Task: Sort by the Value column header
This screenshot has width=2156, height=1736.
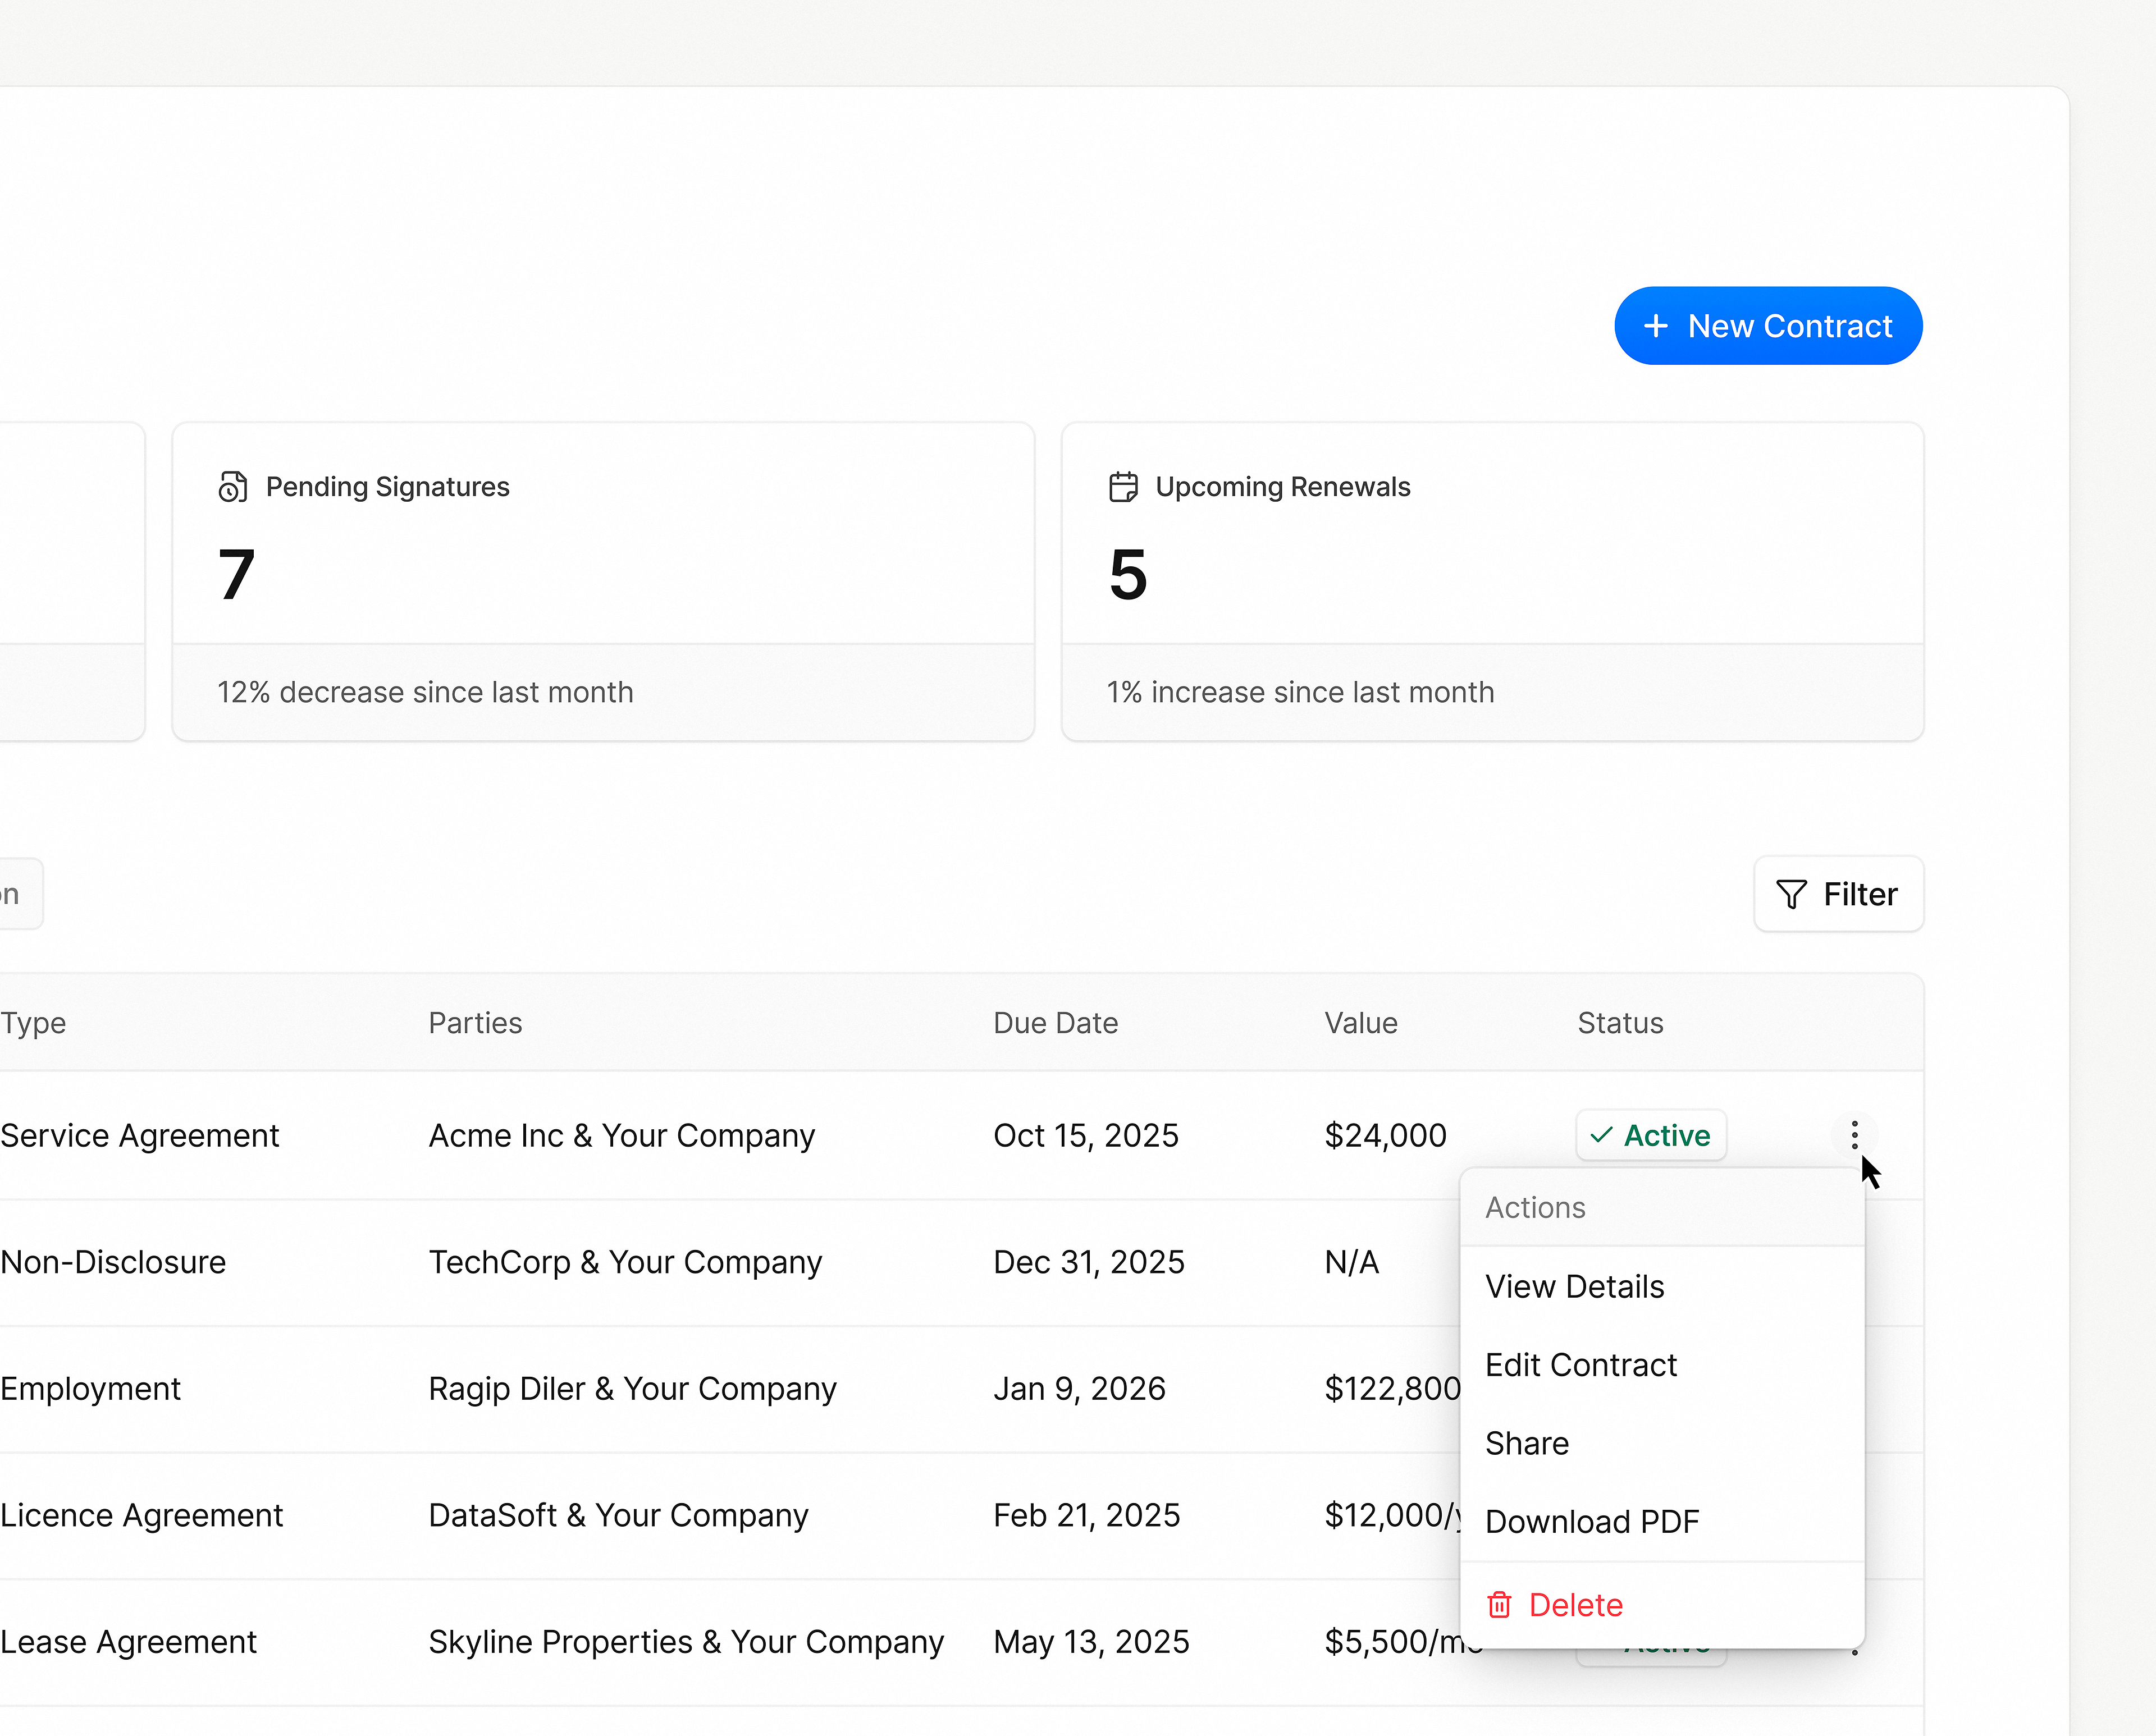Action: pos(1360,1022)
